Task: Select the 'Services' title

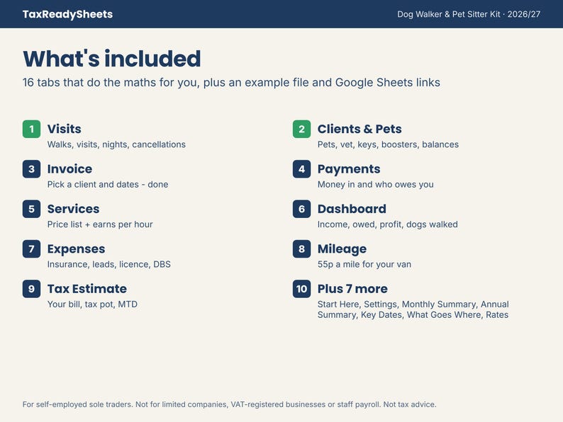Action: (x=73, y=209)
